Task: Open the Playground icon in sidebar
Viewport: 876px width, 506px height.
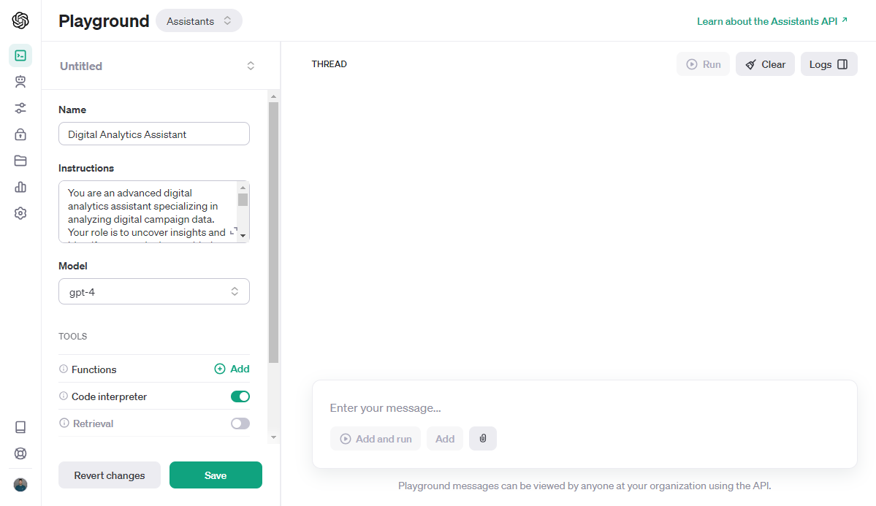Action: (20, 55)
